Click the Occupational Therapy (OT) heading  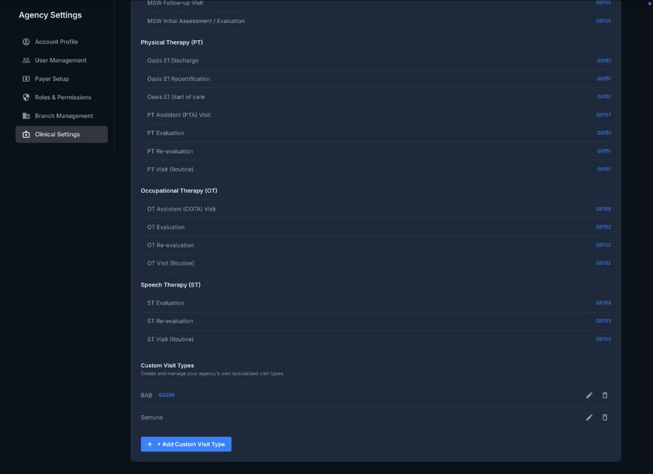[x=179, y=191]
